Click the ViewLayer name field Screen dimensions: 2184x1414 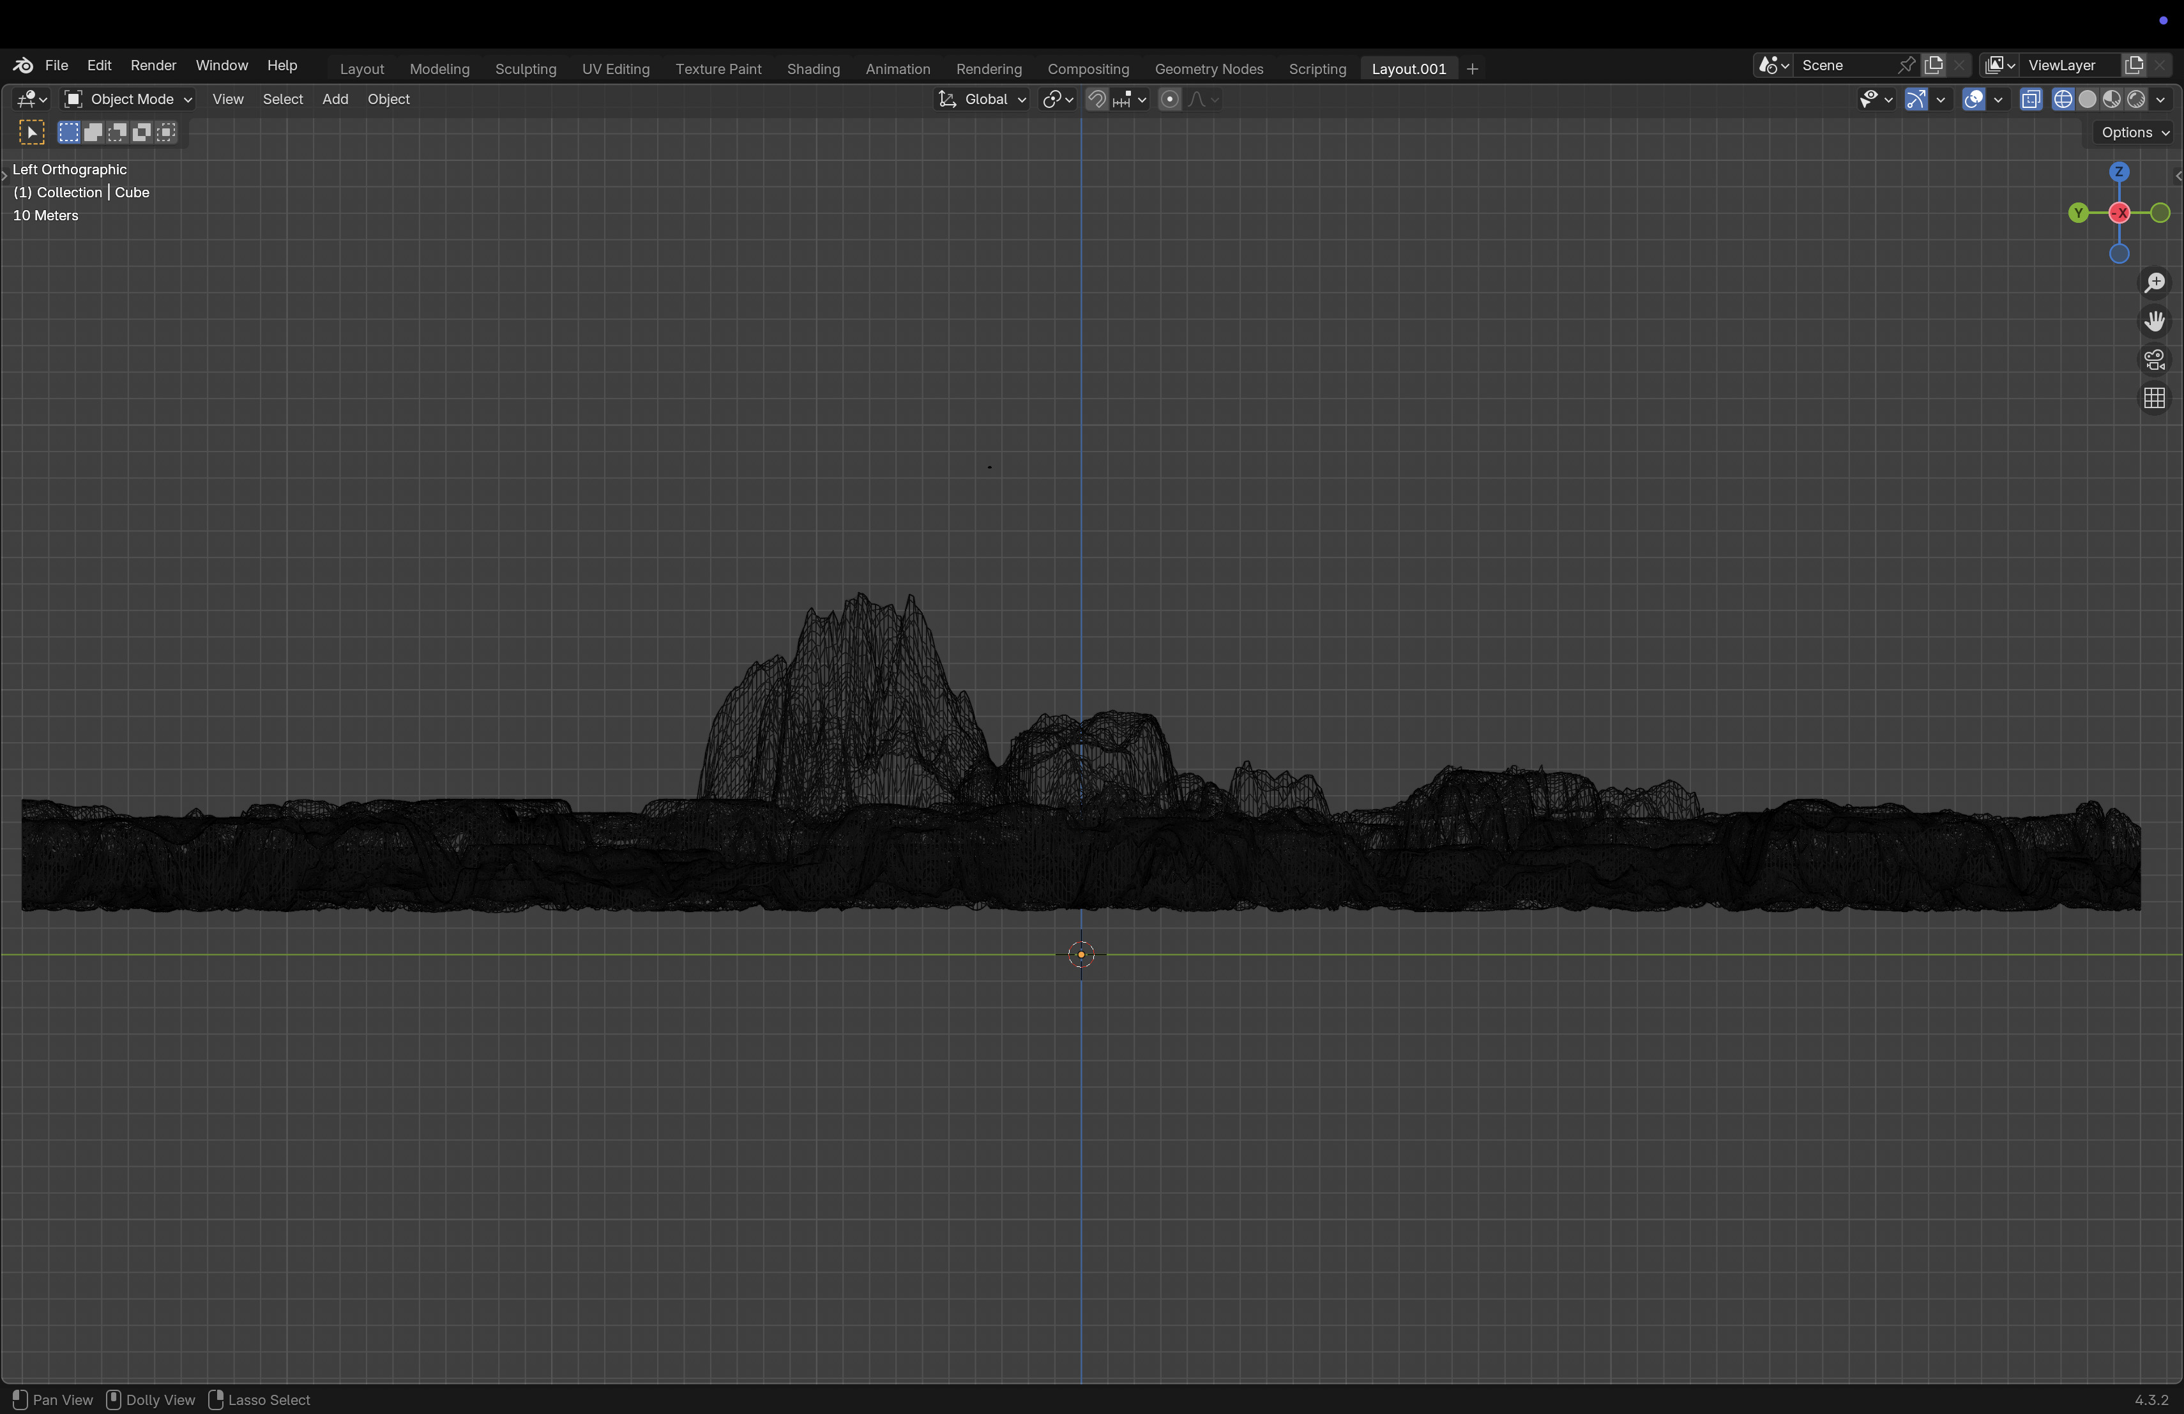(2069, 65)
